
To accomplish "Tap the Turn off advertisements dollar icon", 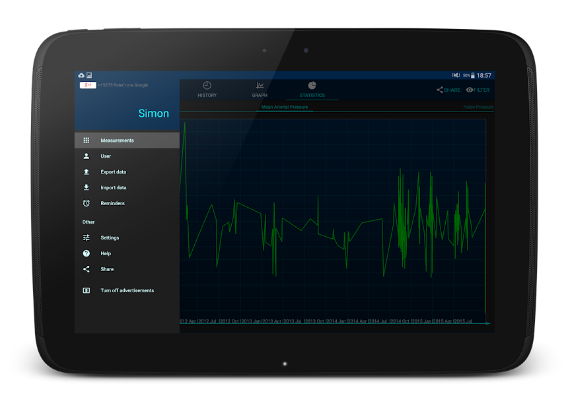I will [x=87, y=291].
